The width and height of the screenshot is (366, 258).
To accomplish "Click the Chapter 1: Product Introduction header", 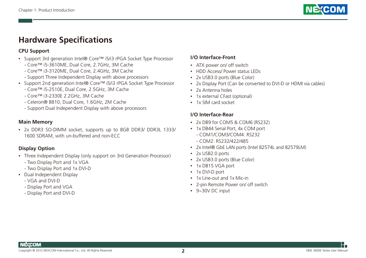I will [46, 10].
